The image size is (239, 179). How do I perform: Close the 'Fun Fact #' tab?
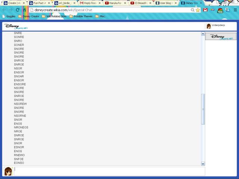point(49,3)
